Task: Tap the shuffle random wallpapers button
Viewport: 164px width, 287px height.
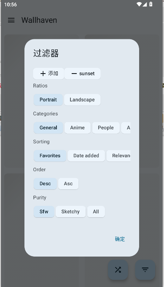Action: pos(118,270)
